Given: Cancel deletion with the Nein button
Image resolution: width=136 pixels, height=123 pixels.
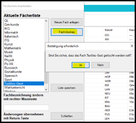Looking at the screenshot, I should coord(101,65).
